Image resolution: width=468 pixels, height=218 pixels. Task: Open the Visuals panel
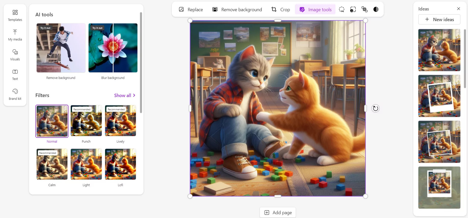pyautogui.click(x=15, y=55)
